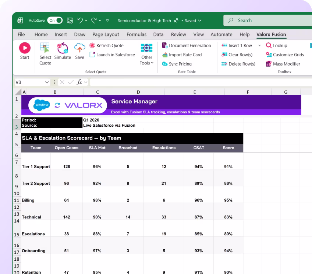Open the Name Box dropdown arrow
The width and height of the screenshot is (312, 274).
47,82
